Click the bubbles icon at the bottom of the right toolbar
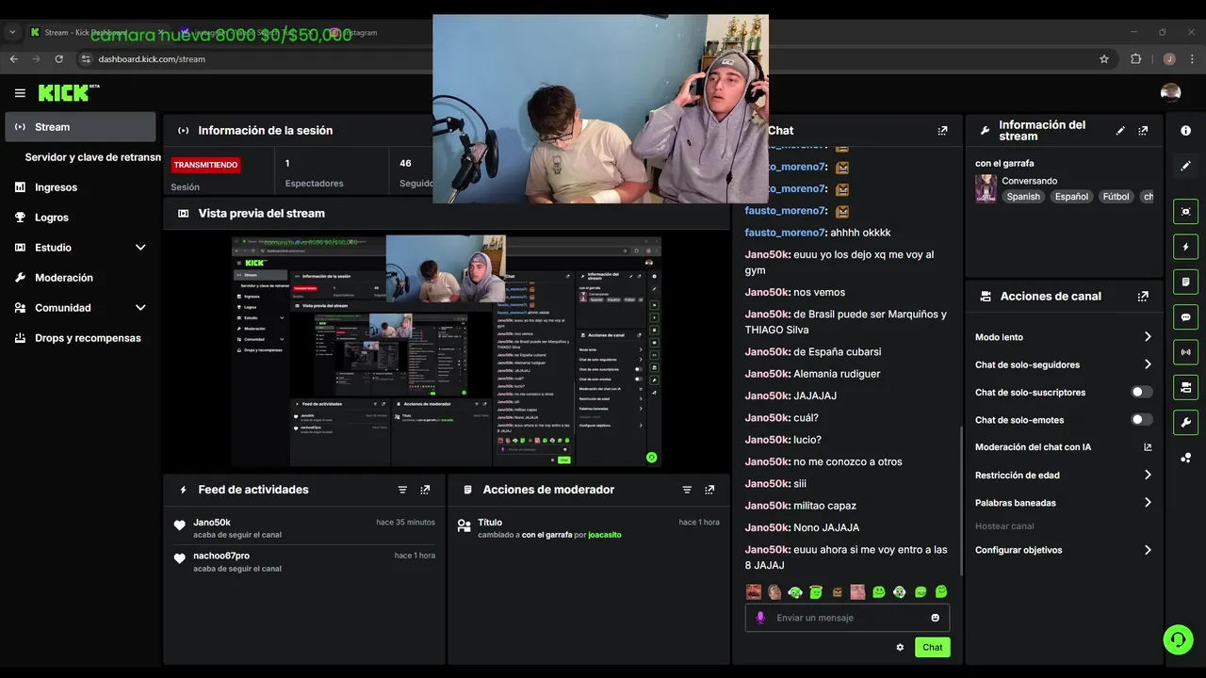 (x=1185, y=458)
